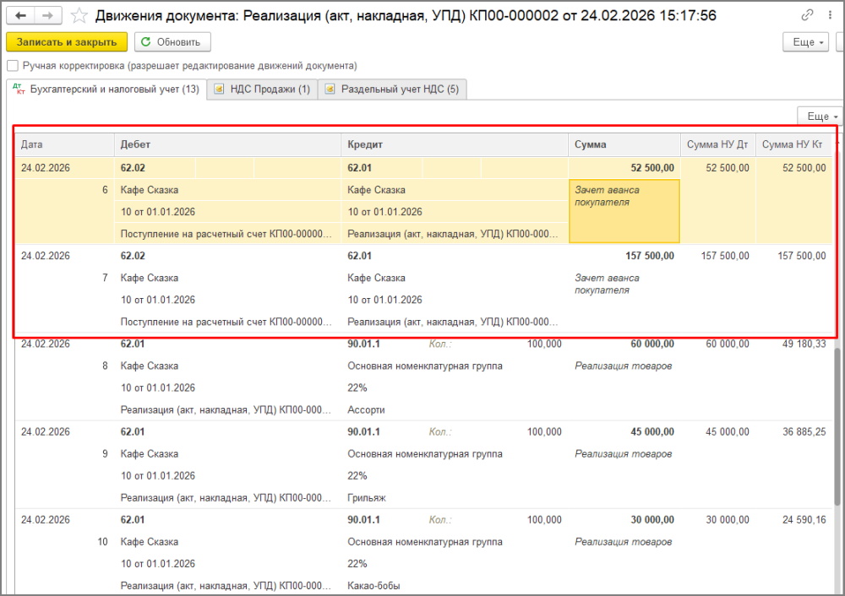Click the forward navigation arrow
The image size is (845, 596).
(x=48, y=16)
